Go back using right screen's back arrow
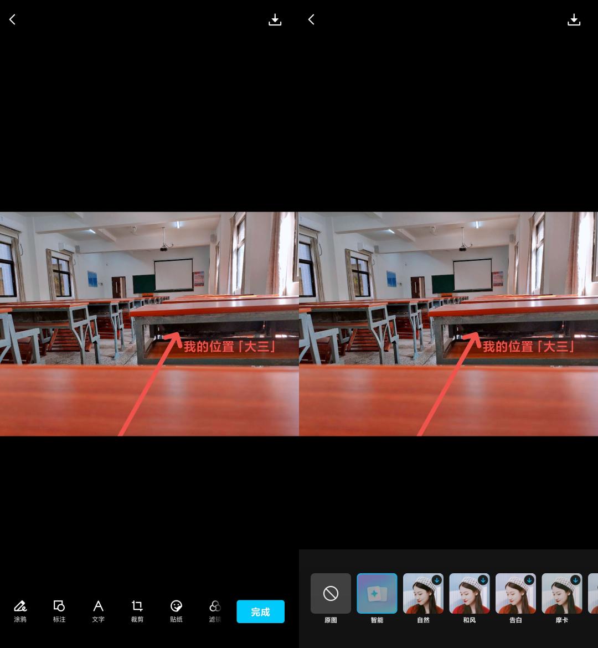598x648 pixels. pos(311,19)
